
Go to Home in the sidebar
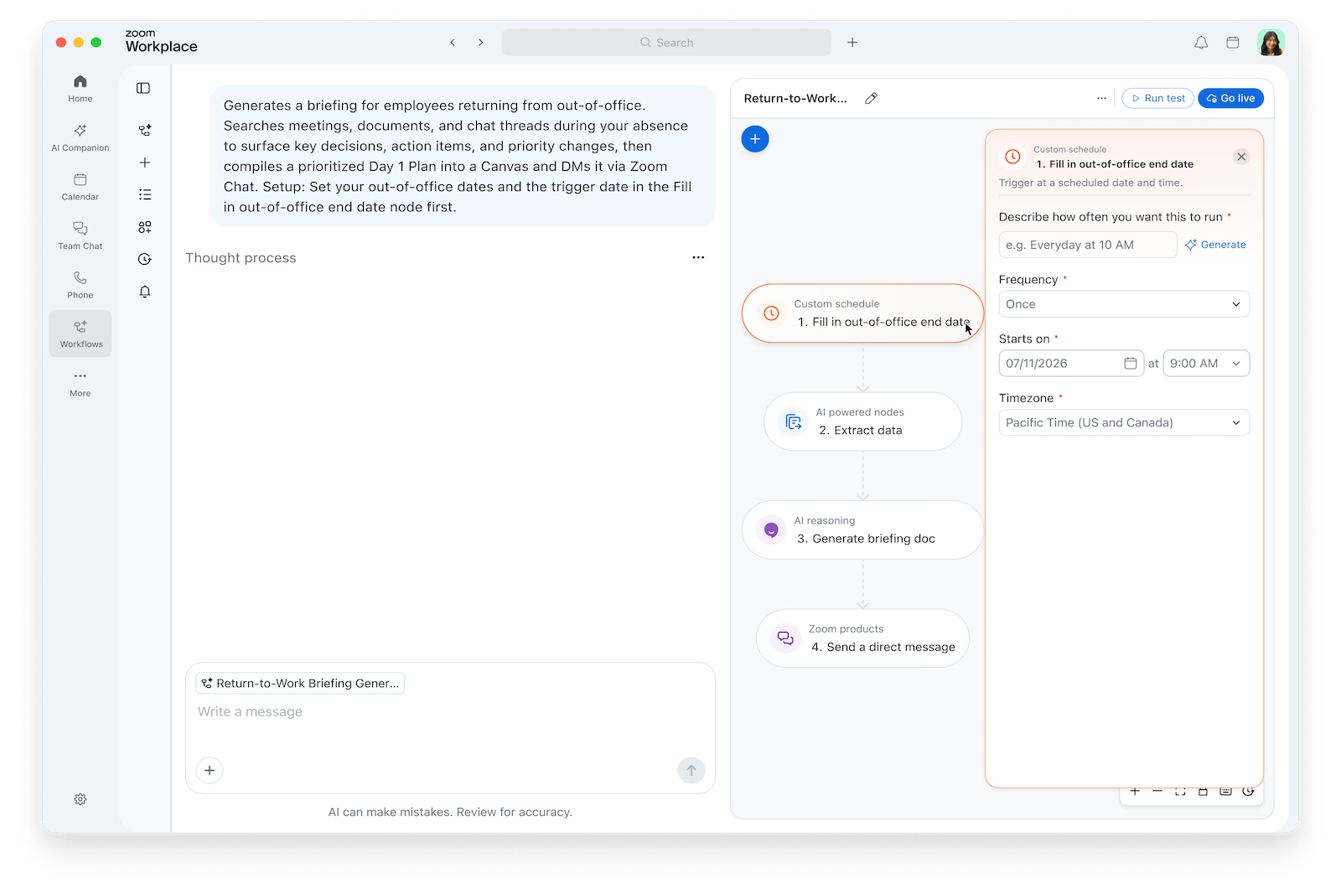click(x=80, y=88)
